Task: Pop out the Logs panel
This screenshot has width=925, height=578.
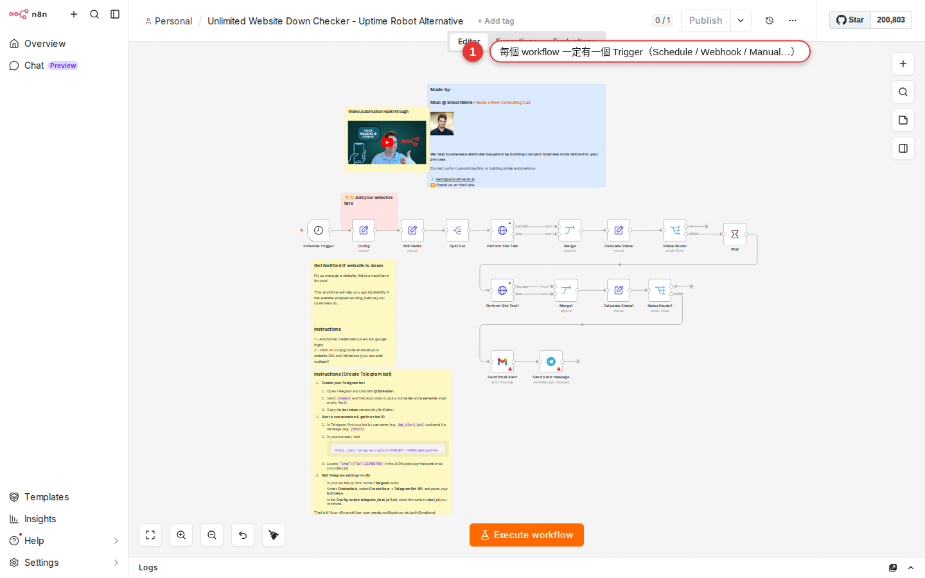Action: point(893,568)
